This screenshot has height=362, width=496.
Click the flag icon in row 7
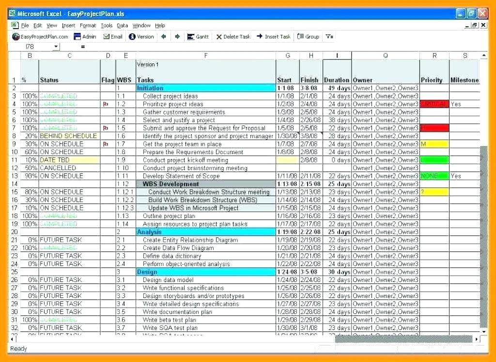pos(106,128)
